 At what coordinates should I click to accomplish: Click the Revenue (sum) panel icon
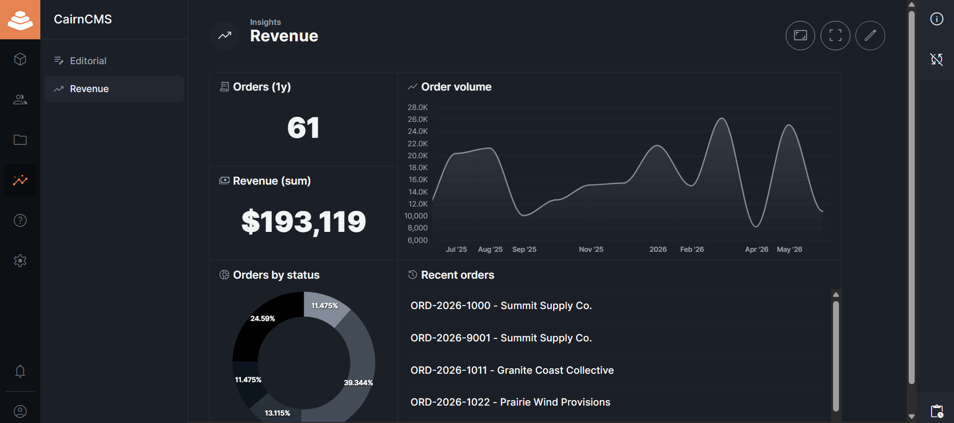(x=225, y=180)
